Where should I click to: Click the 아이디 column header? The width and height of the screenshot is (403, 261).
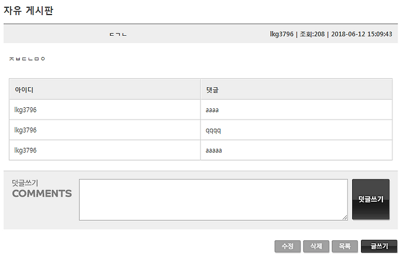tap(24, 90)
